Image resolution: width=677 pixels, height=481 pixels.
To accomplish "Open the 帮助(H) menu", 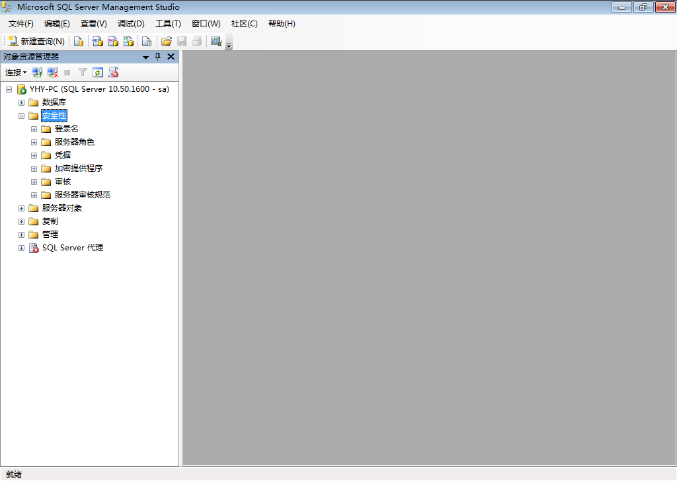I will coord(282,24).
